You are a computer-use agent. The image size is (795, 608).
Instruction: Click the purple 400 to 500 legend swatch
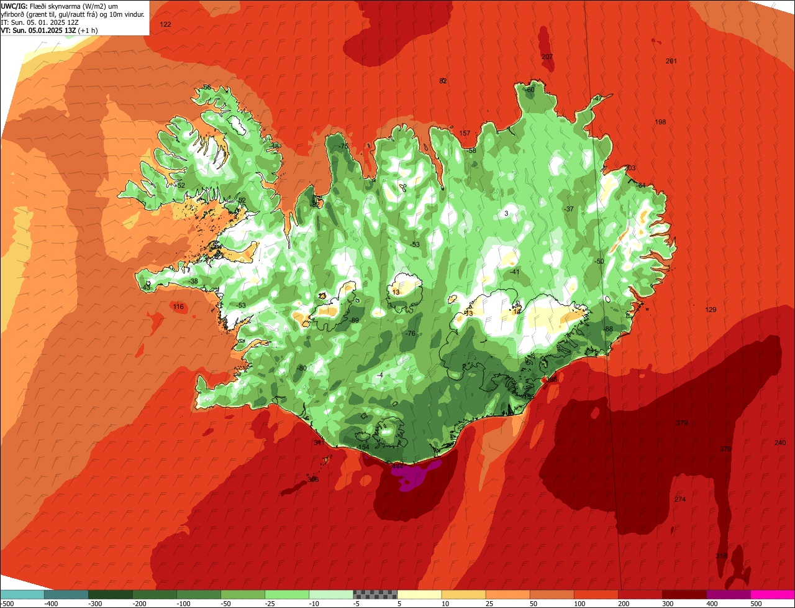(x=728, y=594)
